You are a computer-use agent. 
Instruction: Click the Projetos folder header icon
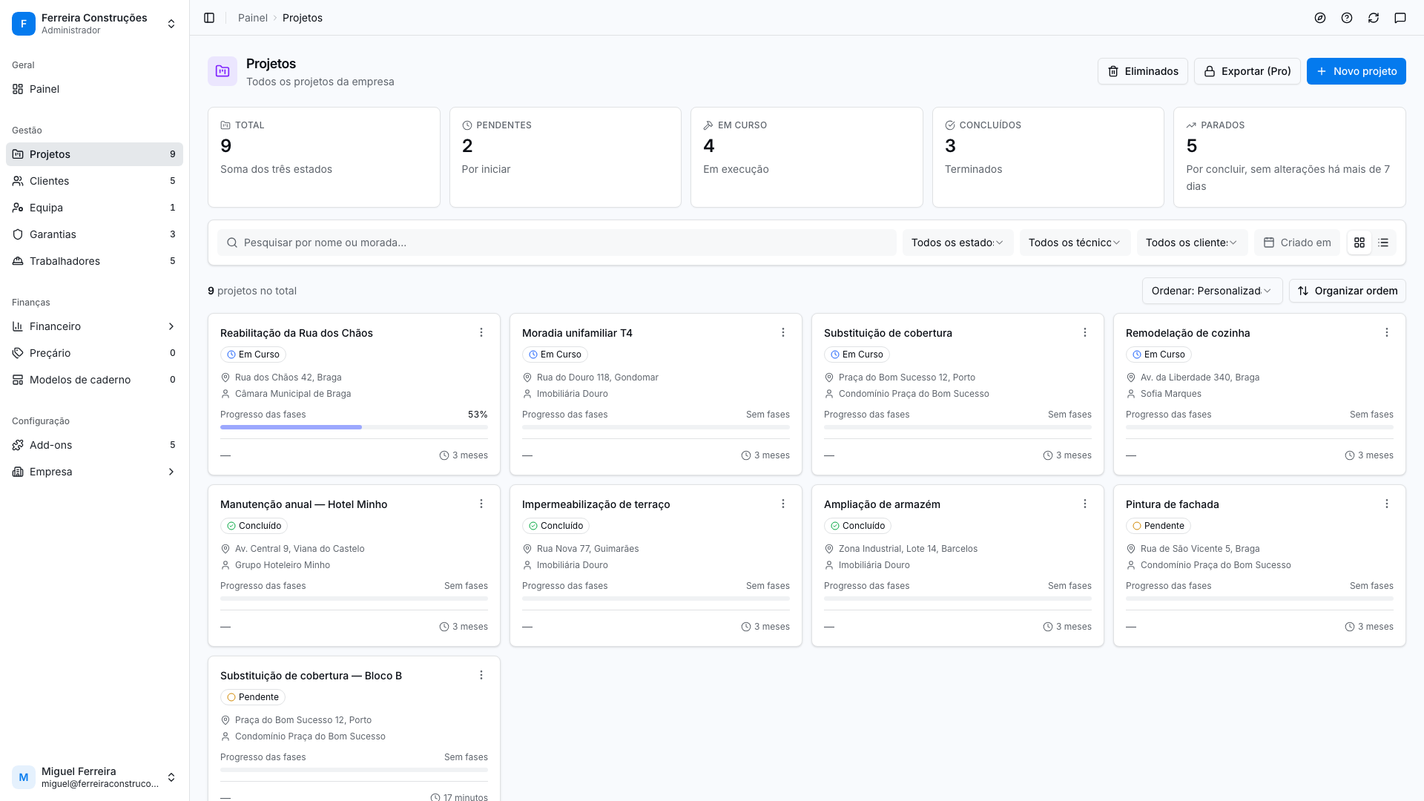(x=222, y=71)
